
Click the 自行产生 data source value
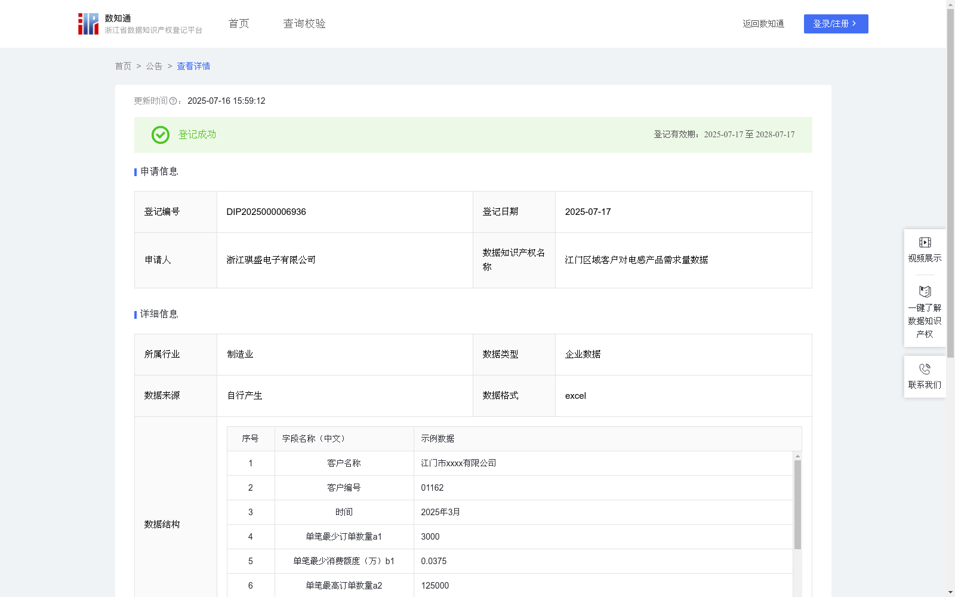click(245, 396)
